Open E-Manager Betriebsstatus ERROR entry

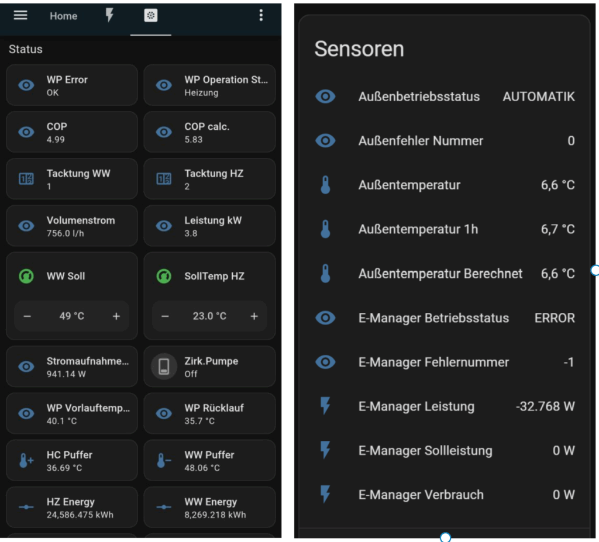445,318
